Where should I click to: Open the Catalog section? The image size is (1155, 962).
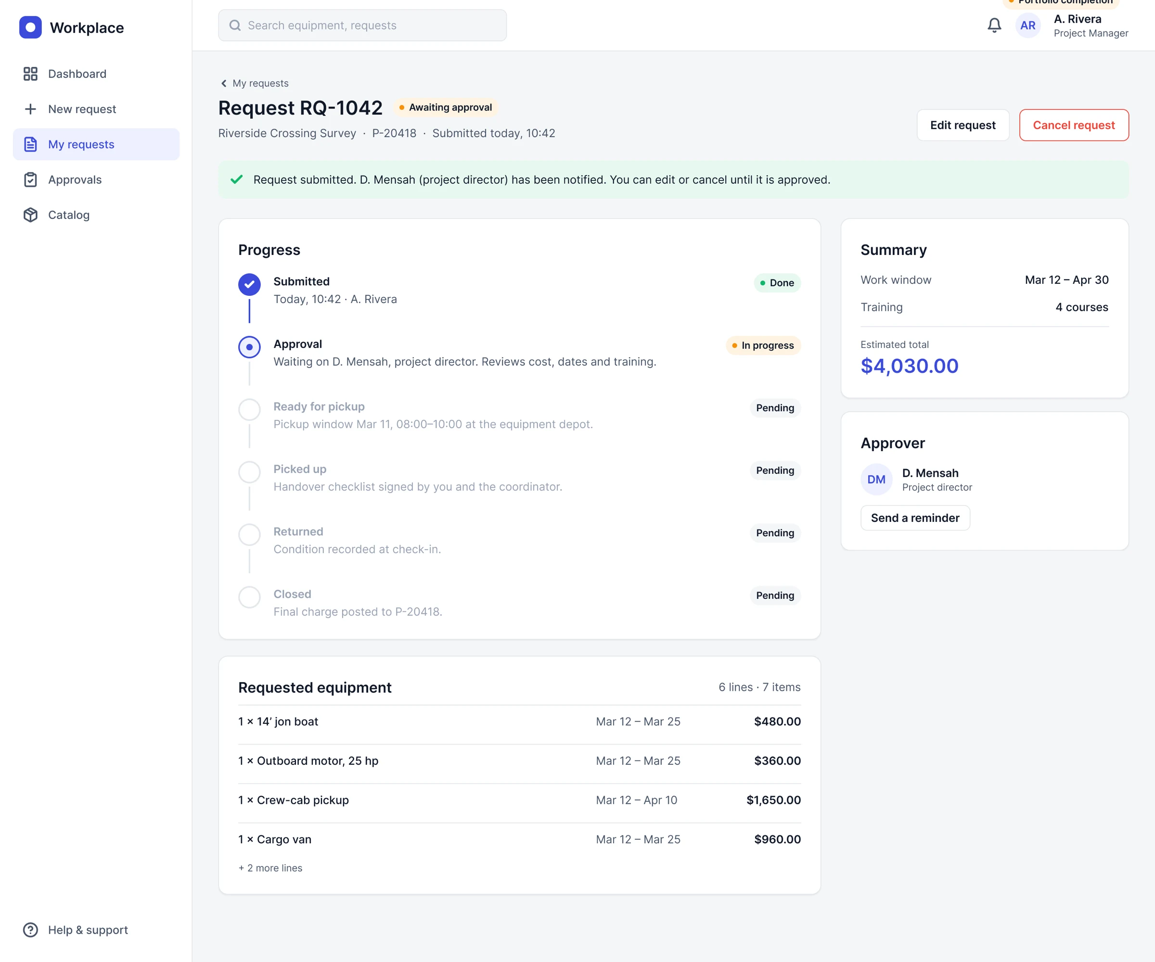96,215
